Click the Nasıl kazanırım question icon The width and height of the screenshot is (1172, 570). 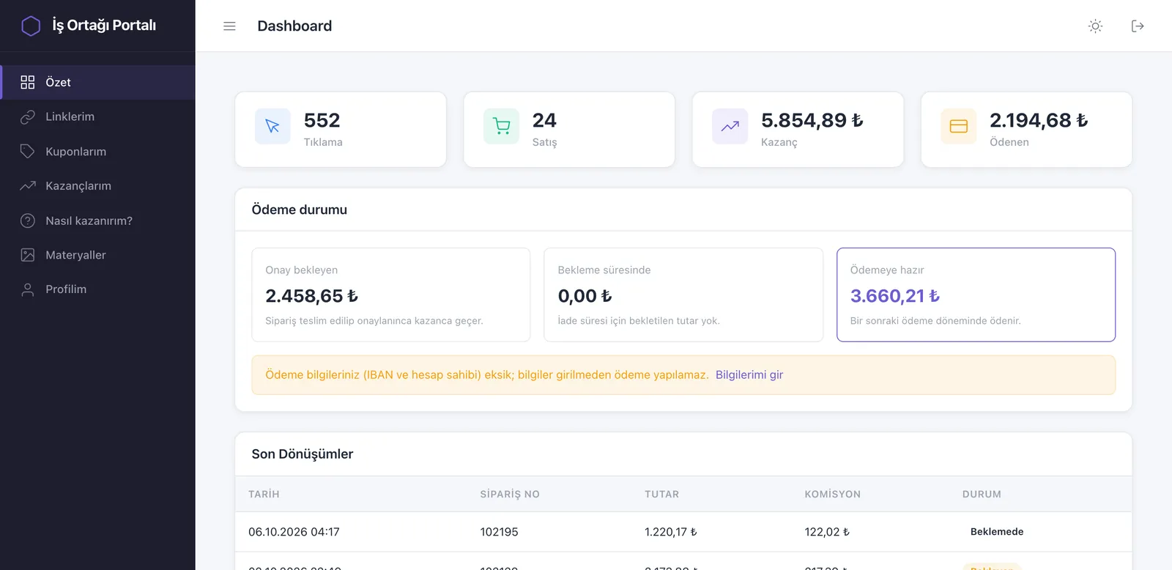pyautogui.click(x=28, y=221)
